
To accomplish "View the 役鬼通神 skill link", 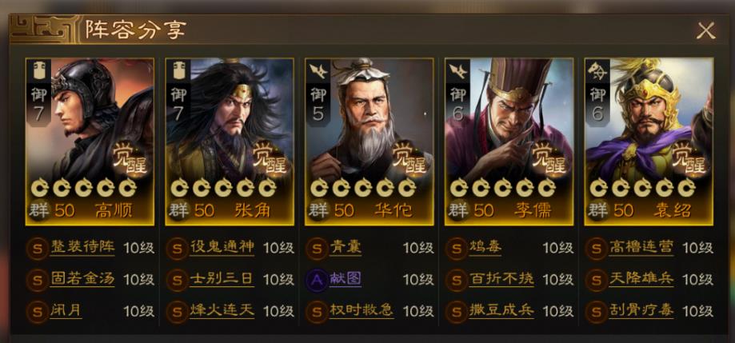I will [222, 247].
